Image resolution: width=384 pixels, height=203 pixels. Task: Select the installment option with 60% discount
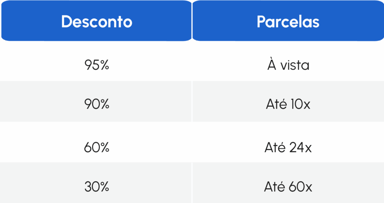pos(288,148)
